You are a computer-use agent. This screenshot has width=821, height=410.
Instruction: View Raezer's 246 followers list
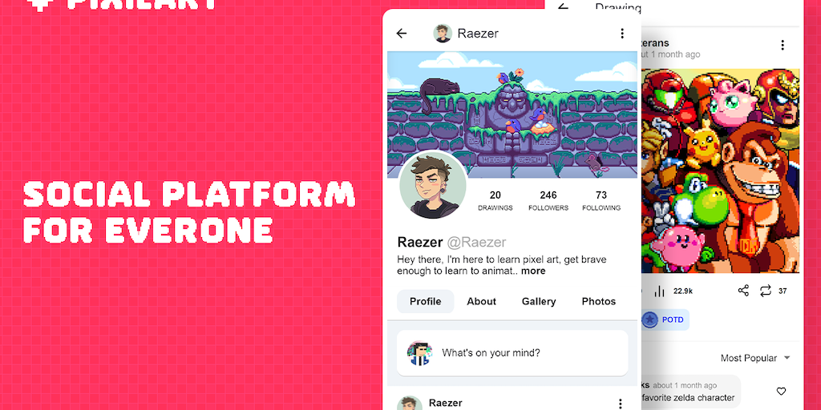(548, 200)
